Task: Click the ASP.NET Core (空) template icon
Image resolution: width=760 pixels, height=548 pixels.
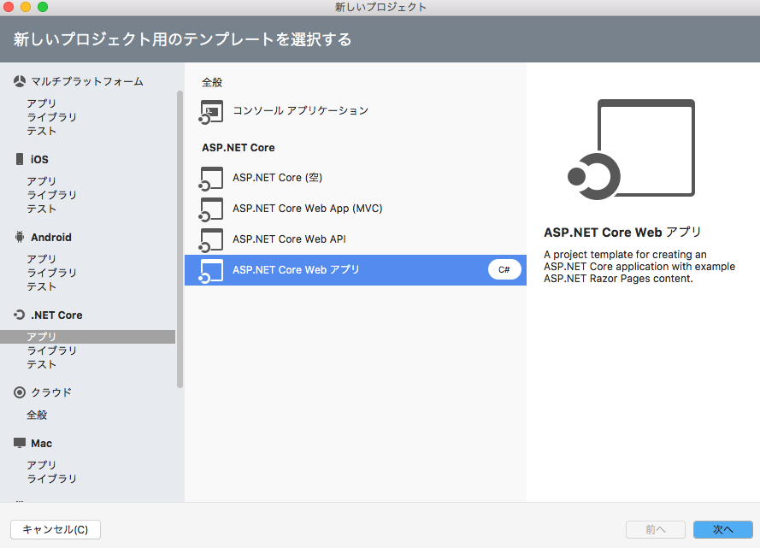Action: 211,179
